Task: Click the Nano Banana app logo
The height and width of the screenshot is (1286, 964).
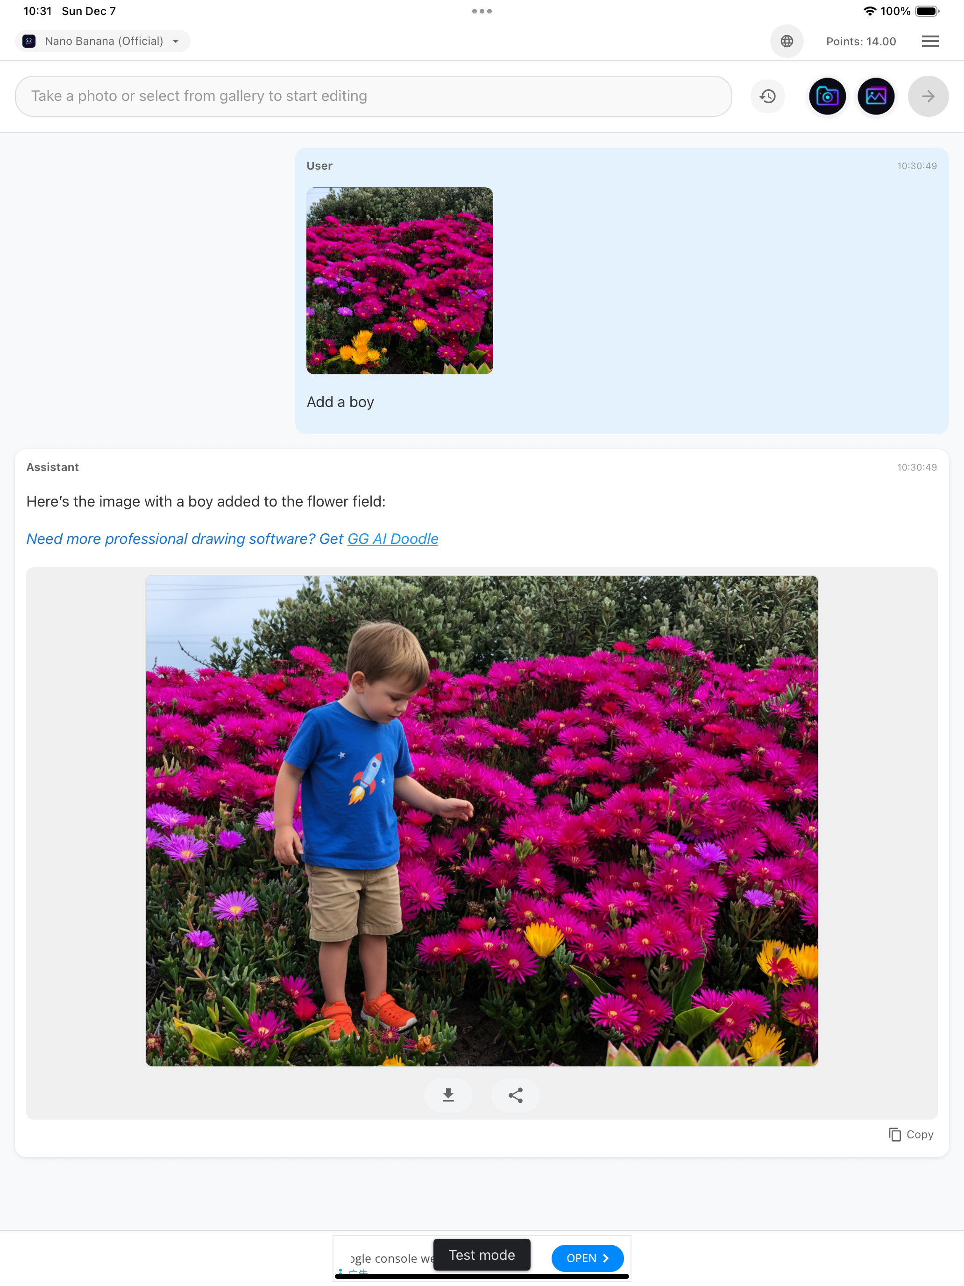Action: tap(28, 41)
